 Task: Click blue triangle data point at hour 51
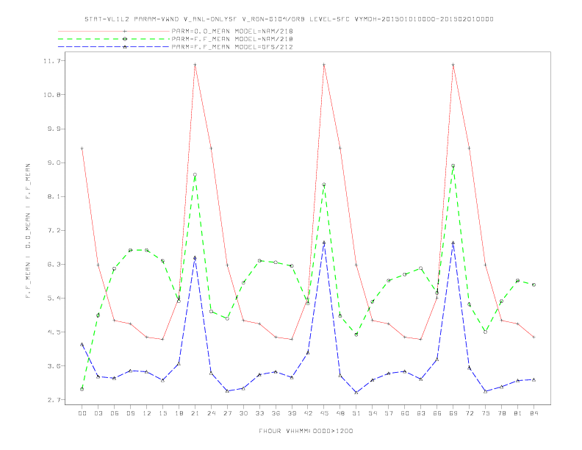click(356, 393)
